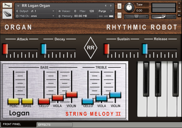This screenshot has width=182, height=128.
Task: Click the red Bass VIOLIN fader cap
Action: click(72, 94)
